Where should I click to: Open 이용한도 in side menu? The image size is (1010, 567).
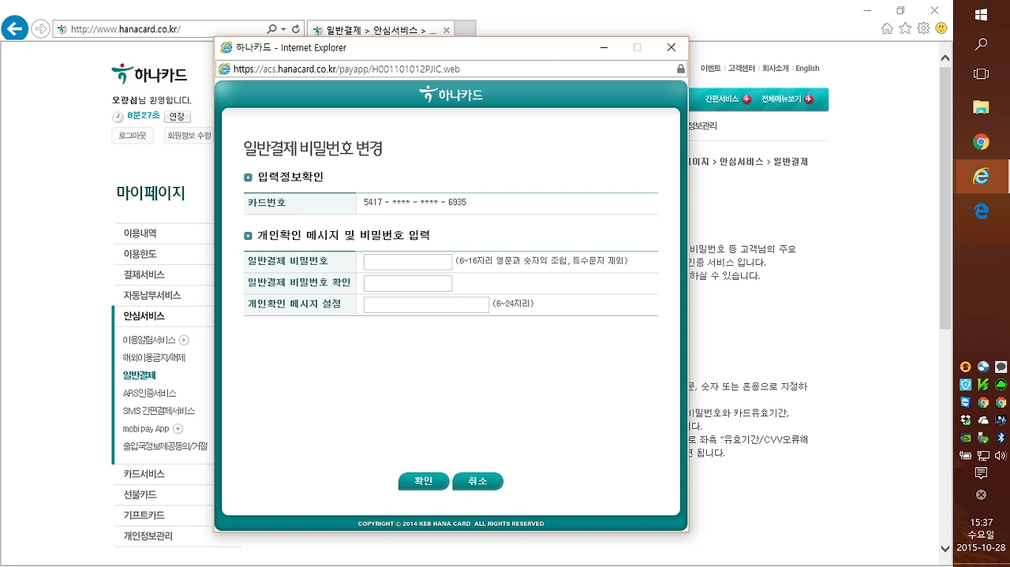(x=140, y=254)
